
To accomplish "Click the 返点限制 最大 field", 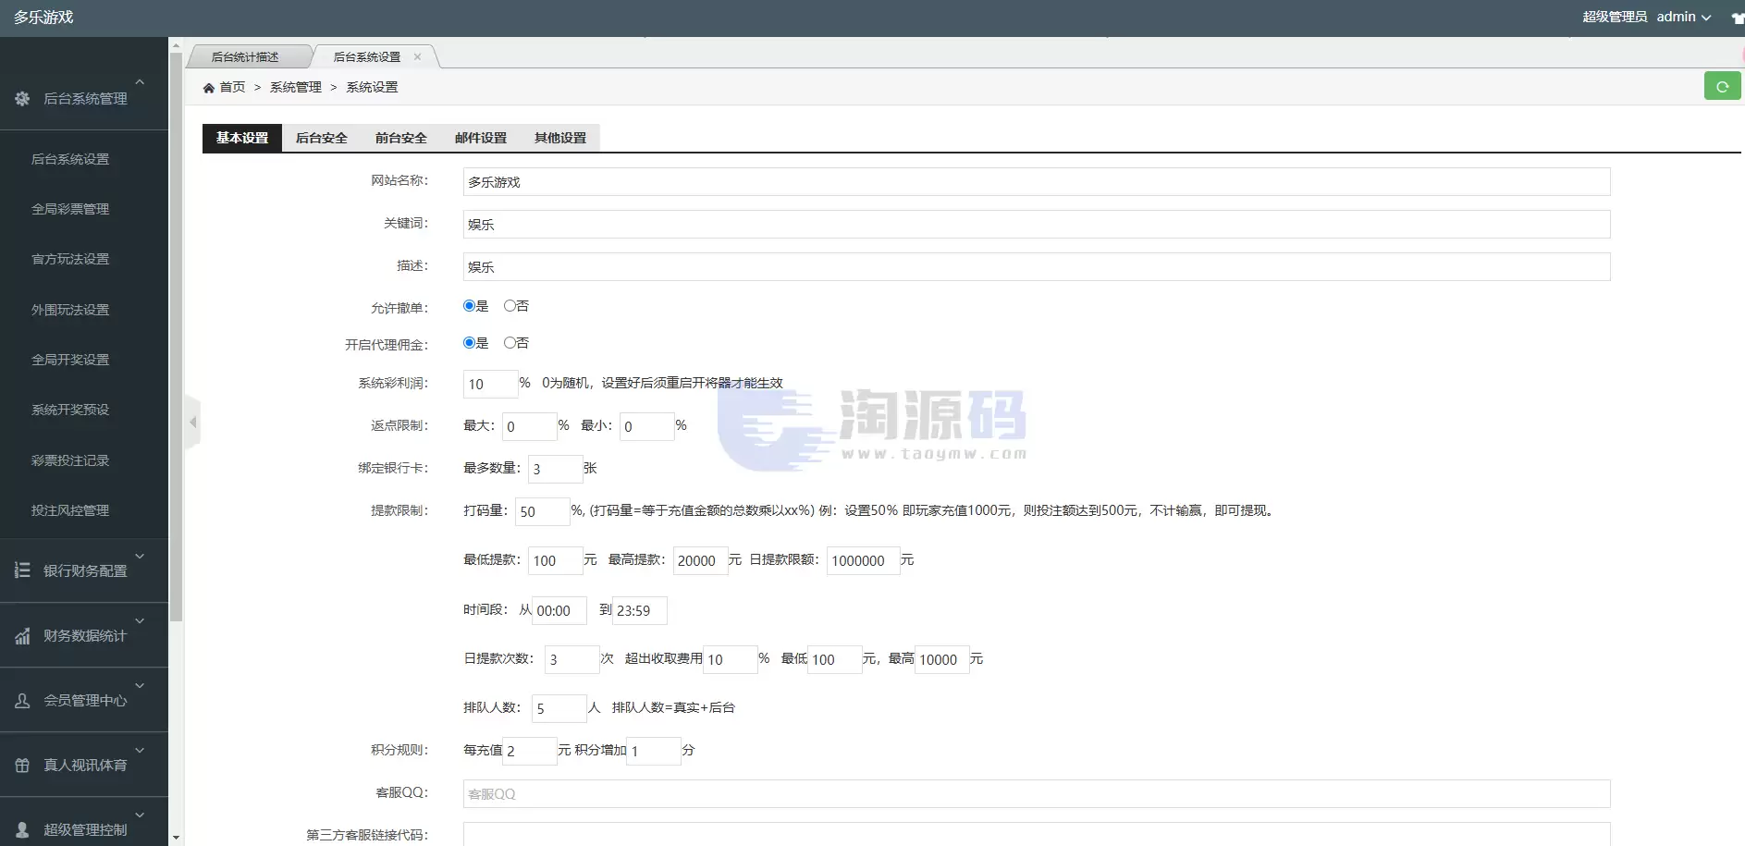I will click(x=529, y=426).
